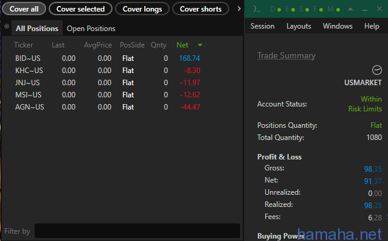The height and width of the screenshot is (241, 388).
Task: Sort by Last column header
Action: (58, 45)
